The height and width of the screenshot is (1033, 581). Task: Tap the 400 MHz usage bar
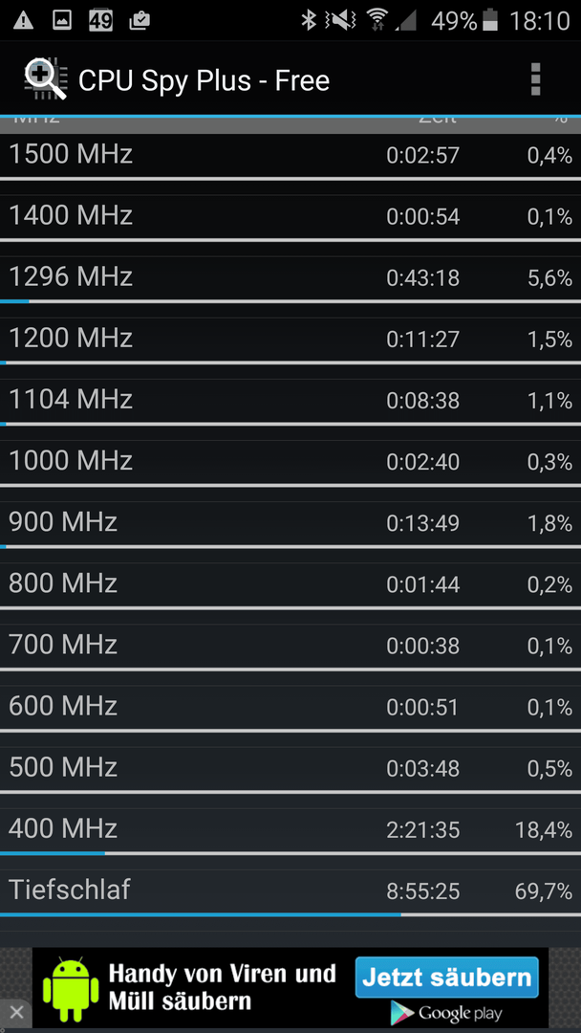click(x=290, y=854)
